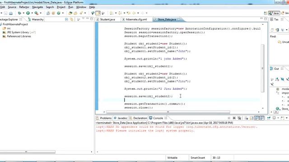The image size is (289, 162).
Task: Open the Navigate menu
Action: [37, 7]
